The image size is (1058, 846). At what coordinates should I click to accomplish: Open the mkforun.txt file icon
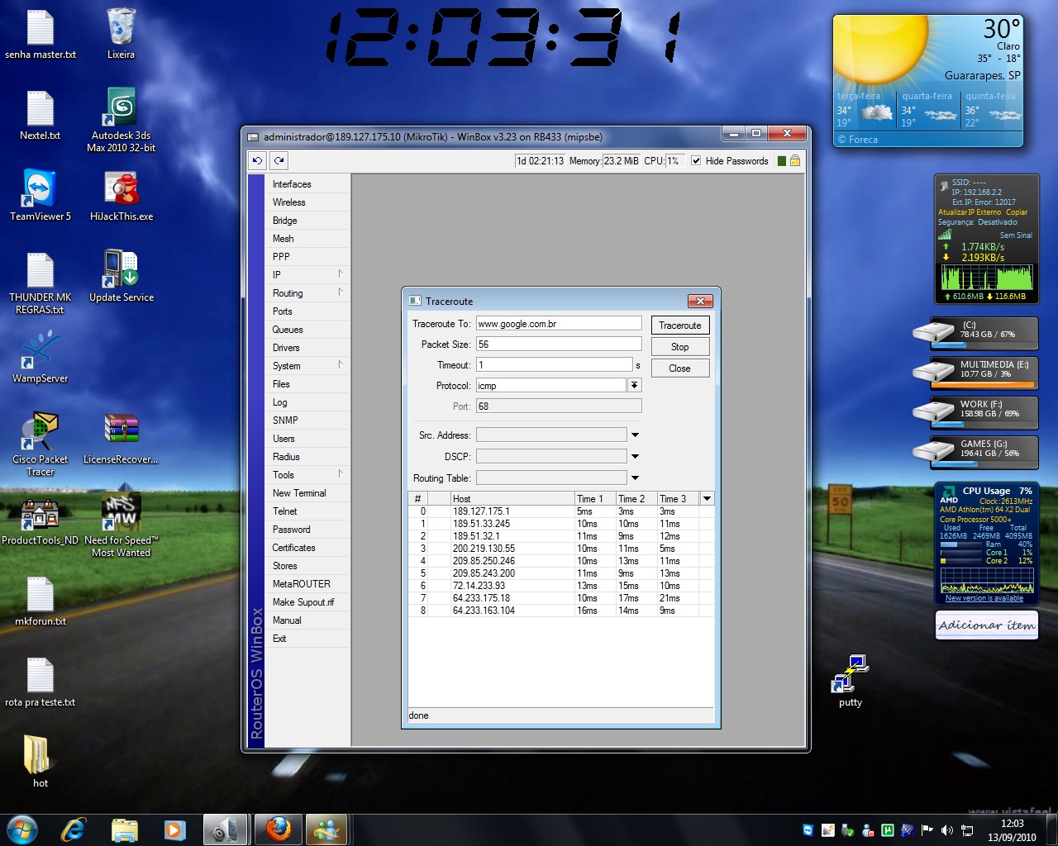click(x=40, y=601)
